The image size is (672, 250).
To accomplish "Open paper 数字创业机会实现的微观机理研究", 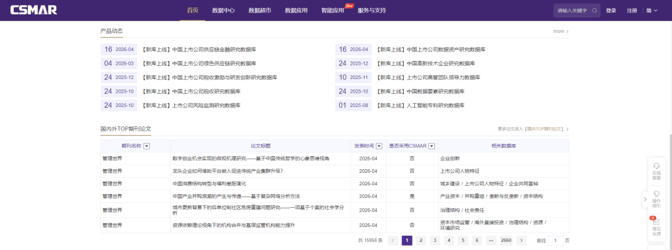I will (251, 159).
